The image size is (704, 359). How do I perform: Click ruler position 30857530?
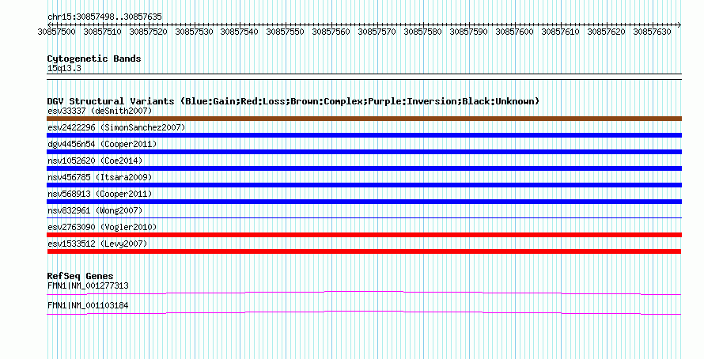coord(194,32)
